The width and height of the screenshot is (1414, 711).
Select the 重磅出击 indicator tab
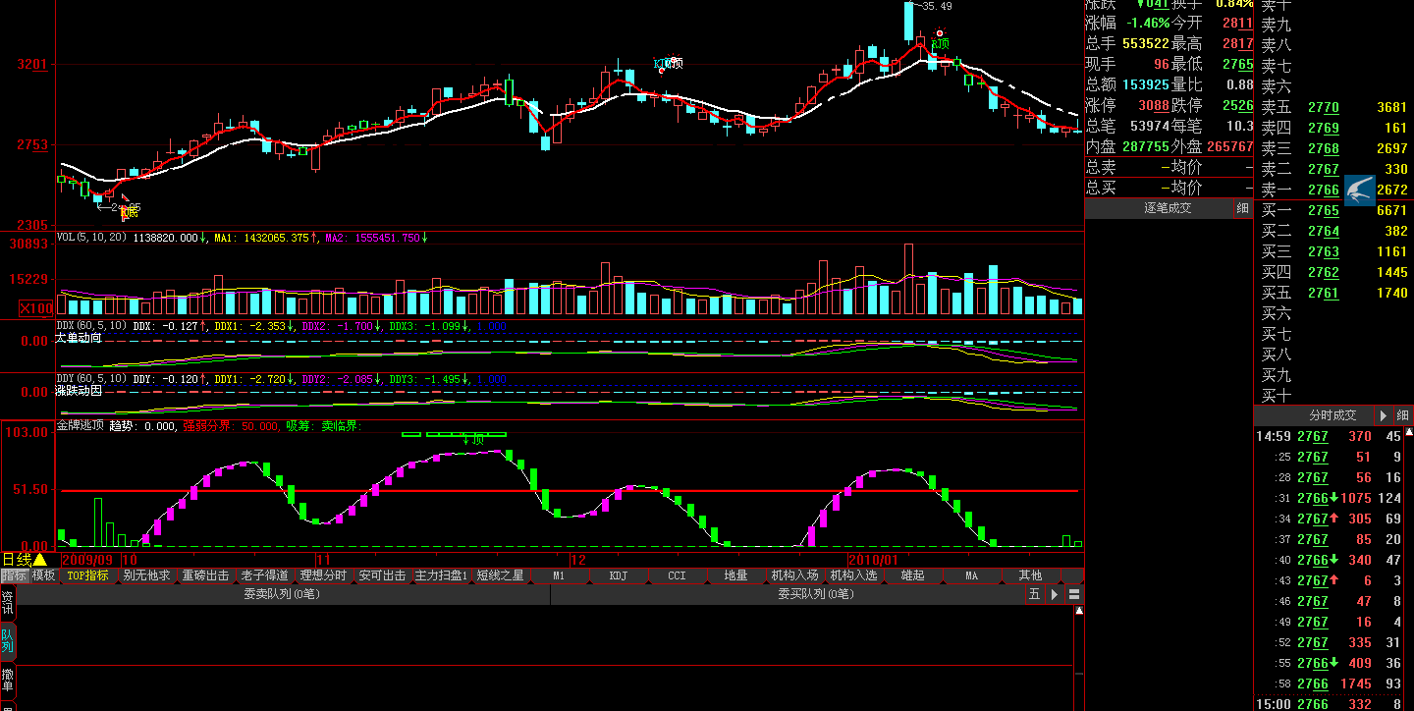click(206, 575)
